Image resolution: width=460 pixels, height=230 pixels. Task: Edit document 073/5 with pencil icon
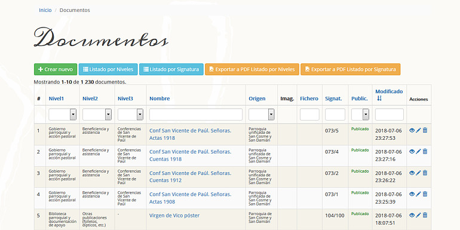click(x=419, y=130)
